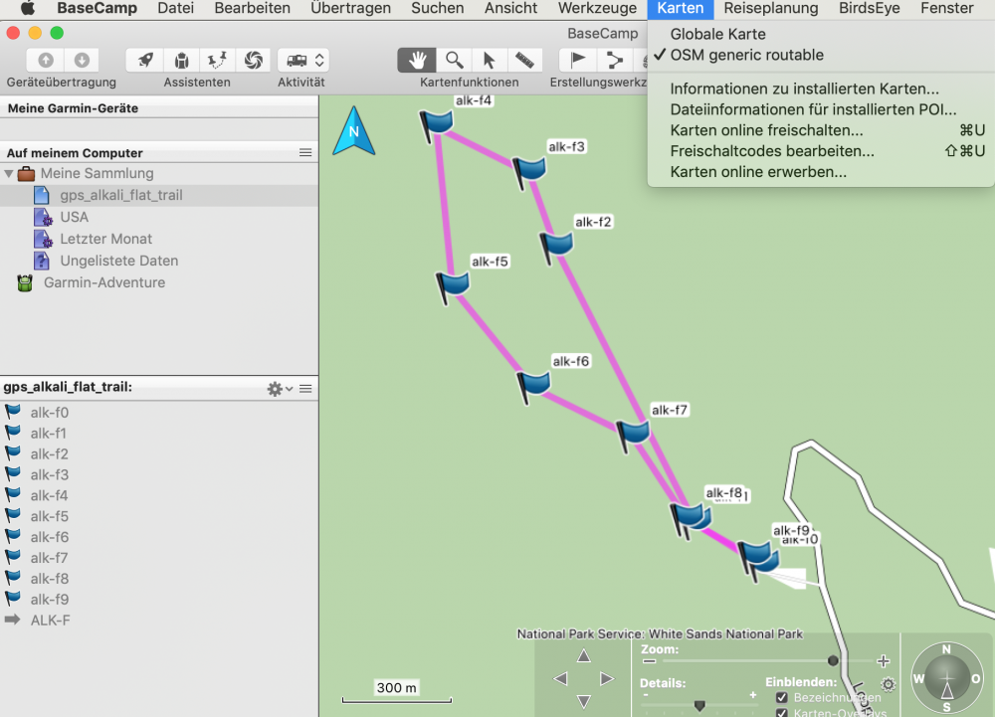Open the list menu beside Auf meinem Computer

click(305, 153)
